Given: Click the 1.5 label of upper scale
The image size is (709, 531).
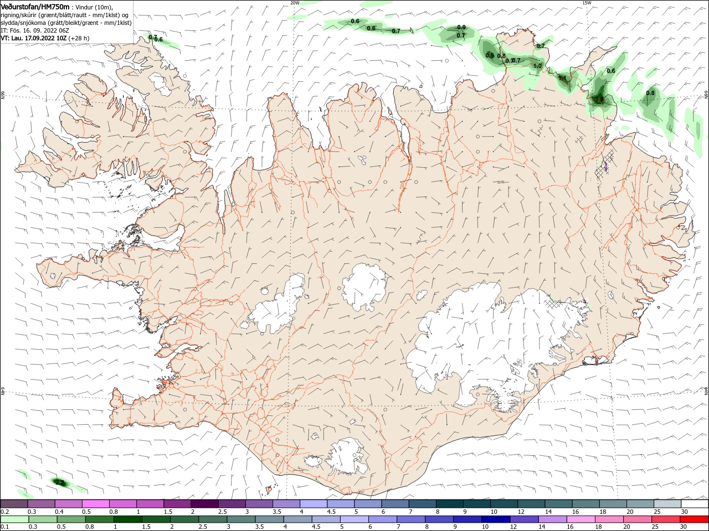Looking at the screenshot, I should click(x=167, y=512).
